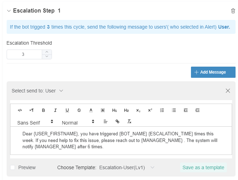Screen dimensions: 238x180
Task: Open the Sans Serif font dropdown
Action: [35, 122]
